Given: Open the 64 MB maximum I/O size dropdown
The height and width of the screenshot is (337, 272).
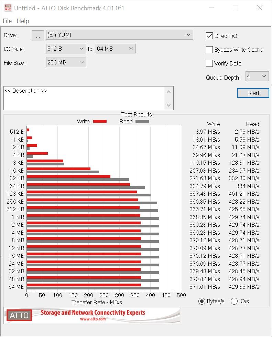Looking at the screenshot, I should point(116,49).
